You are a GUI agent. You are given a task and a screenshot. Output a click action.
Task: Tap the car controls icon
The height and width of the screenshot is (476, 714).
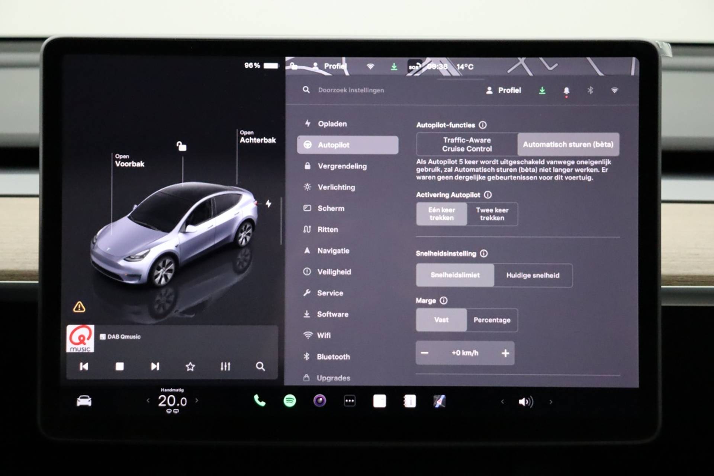(84, 401)
